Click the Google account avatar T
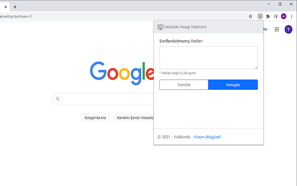 [288, 29]
